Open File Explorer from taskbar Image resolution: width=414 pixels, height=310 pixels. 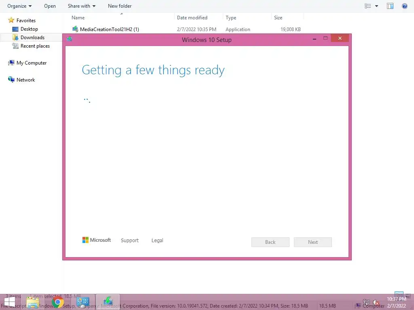coord(32,302)
